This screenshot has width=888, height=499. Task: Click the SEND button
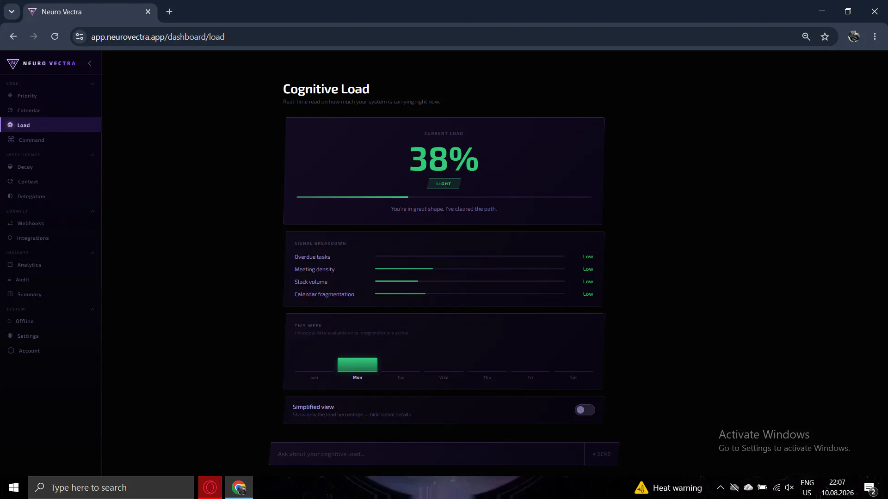pos(602,454)
